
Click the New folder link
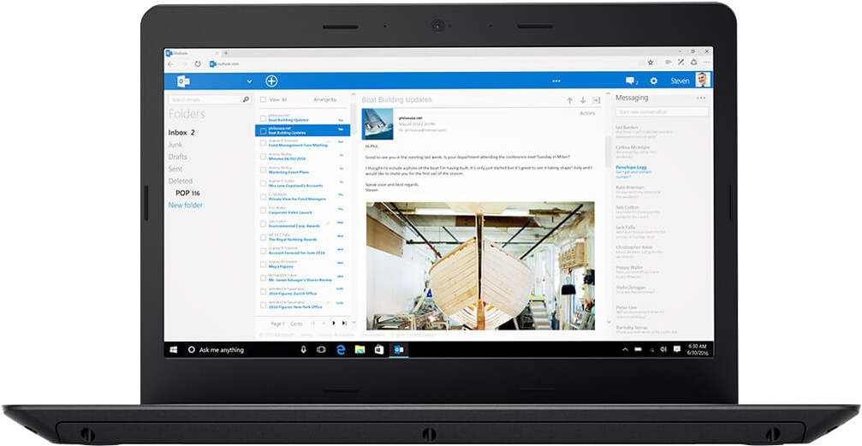tap(185, 205)
